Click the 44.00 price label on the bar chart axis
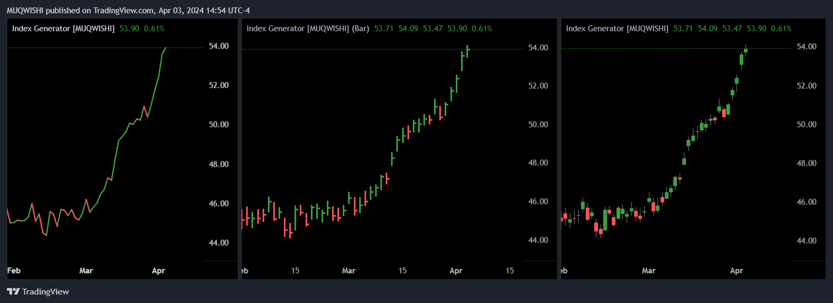Image resolution: width=833 pixels, height=303 pixels. point(538,240)
